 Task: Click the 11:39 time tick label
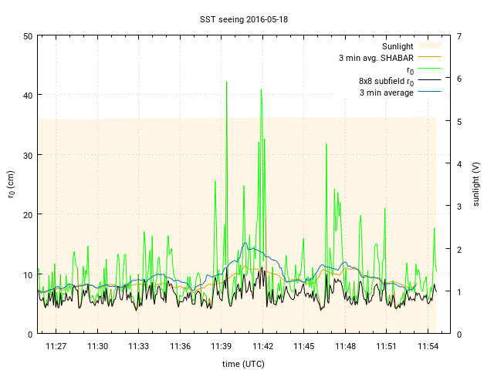(x=222, y=347)
